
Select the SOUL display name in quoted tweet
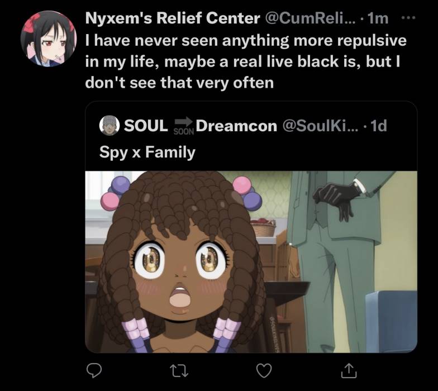pyautogui.click(x=146, y=126)
